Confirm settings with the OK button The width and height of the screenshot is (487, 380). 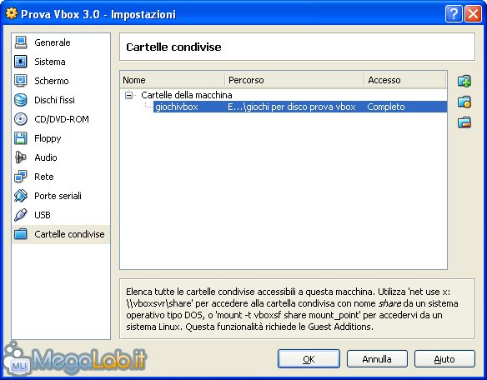click(309, 359)
